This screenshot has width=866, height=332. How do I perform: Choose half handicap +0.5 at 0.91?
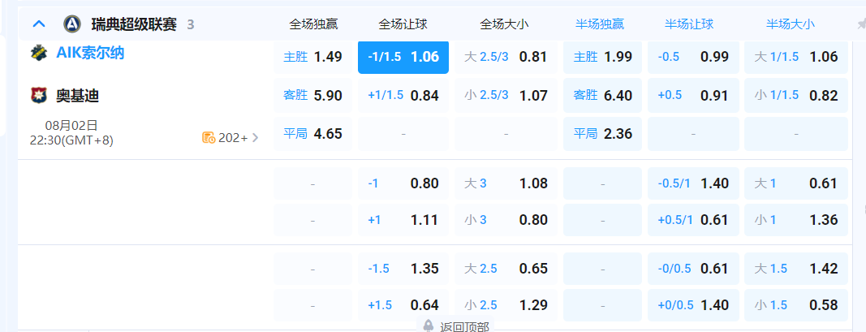tap(693, 96)
